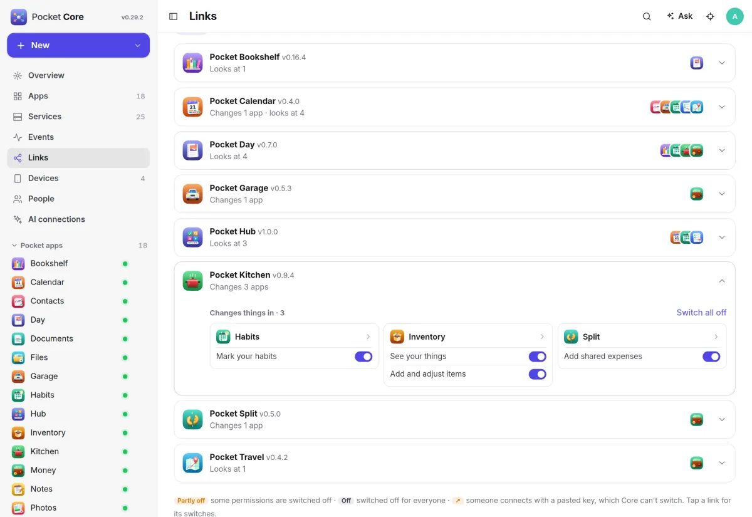
Task: Toggle 'See your things' switch
Action: [x=538, y=357]
